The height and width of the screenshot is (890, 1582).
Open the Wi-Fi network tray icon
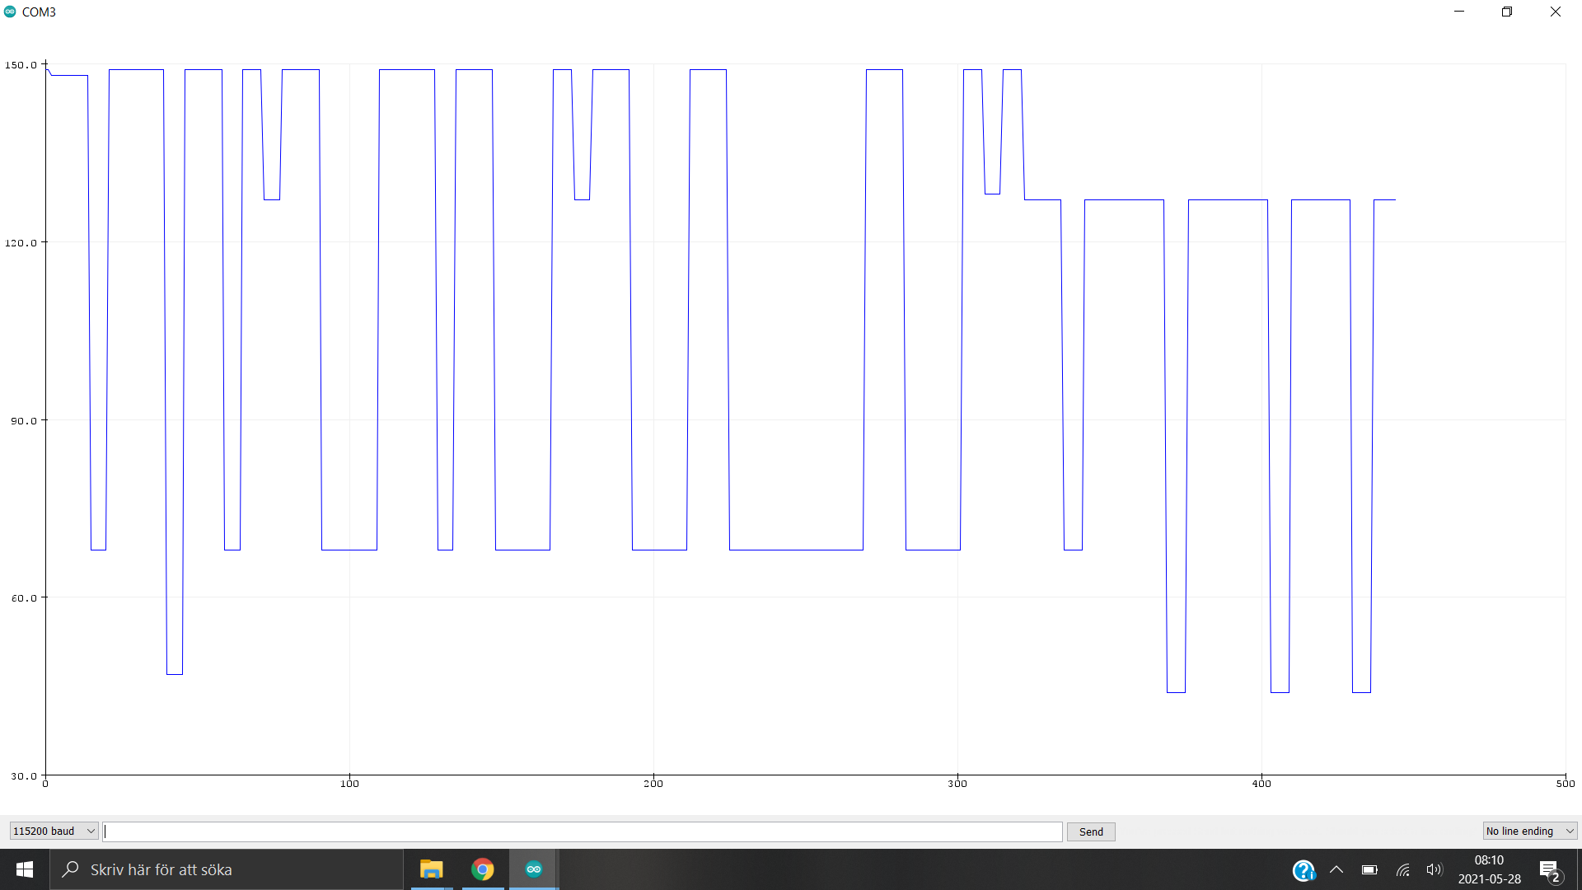[x=1403, y=870]
